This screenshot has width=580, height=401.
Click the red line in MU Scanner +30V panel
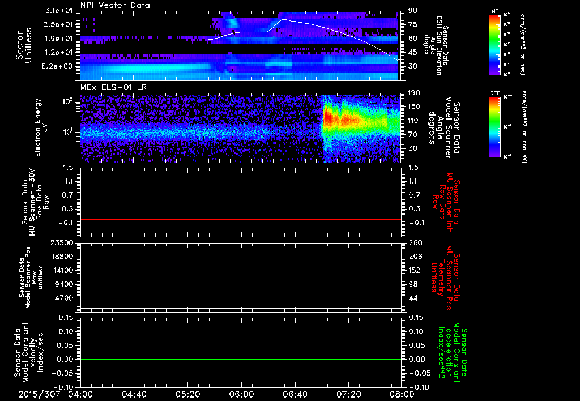240,219
